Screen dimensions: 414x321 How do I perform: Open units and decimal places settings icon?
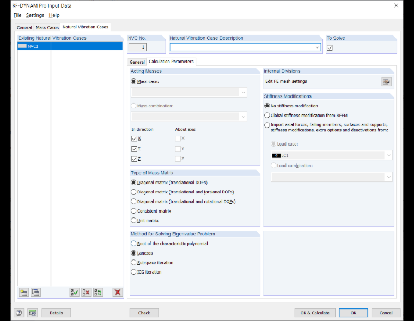33,313
